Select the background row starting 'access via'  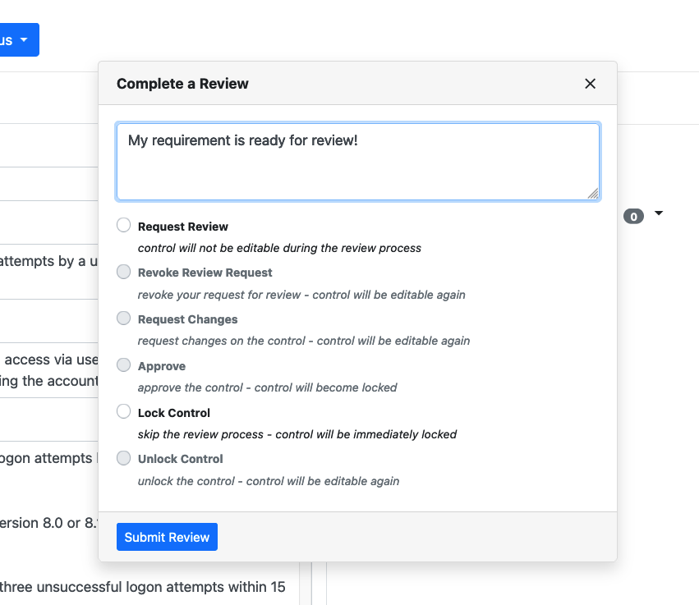tap(49, 360)
